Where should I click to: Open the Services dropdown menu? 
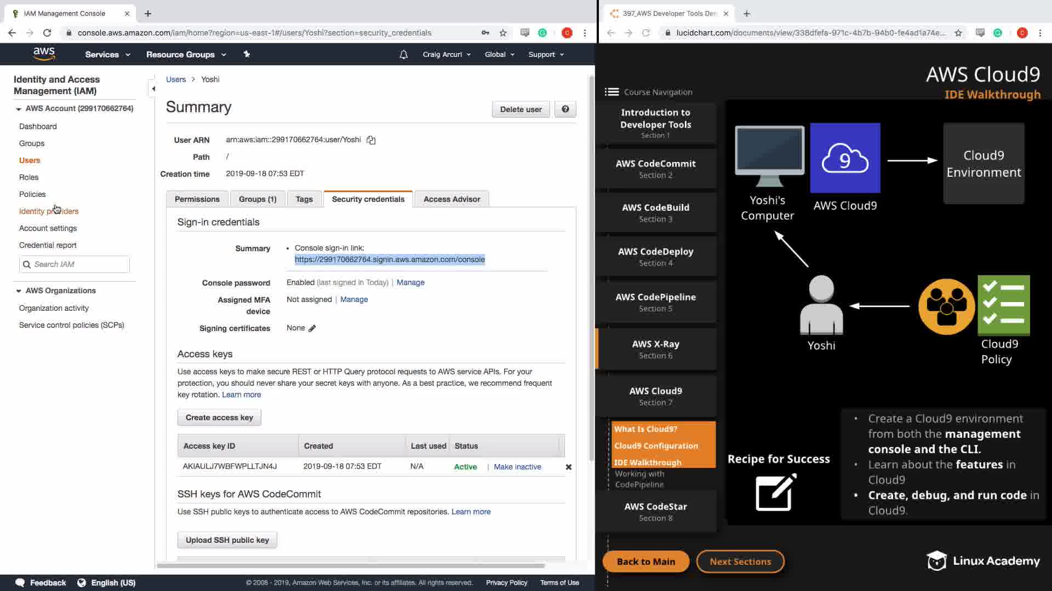tap(107, 55)
